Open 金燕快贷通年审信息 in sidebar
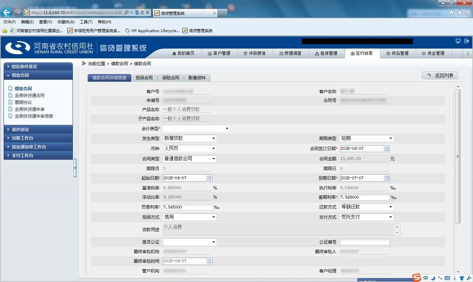This screenshot has width=473, height=282. coord(34,116)
